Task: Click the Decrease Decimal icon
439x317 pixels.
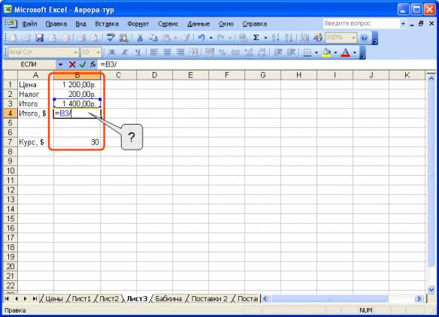Action: (262, 52)
